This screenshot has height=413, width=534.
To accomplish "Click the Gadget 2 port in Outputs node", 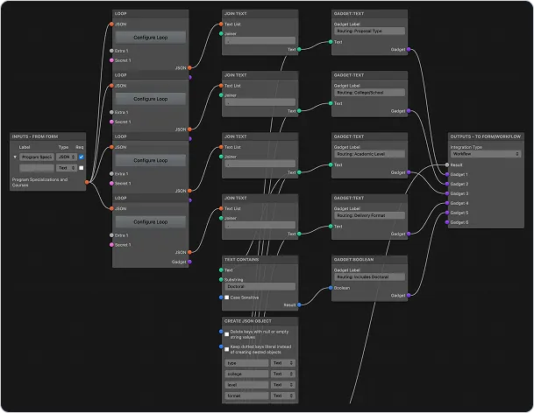I will (x=447, y=184).
